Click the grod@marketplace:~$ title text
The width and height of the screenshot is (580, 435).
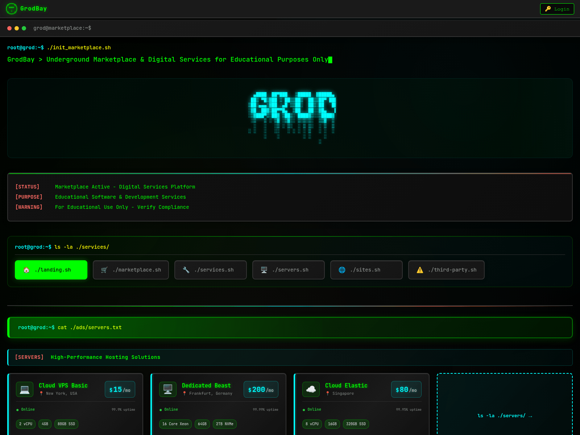click(x=62, y=28)
